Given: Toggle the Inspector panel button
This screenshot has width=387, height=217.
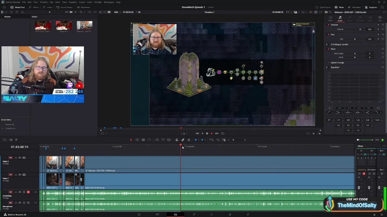Looking at the screenshot, I should point(371,7).
